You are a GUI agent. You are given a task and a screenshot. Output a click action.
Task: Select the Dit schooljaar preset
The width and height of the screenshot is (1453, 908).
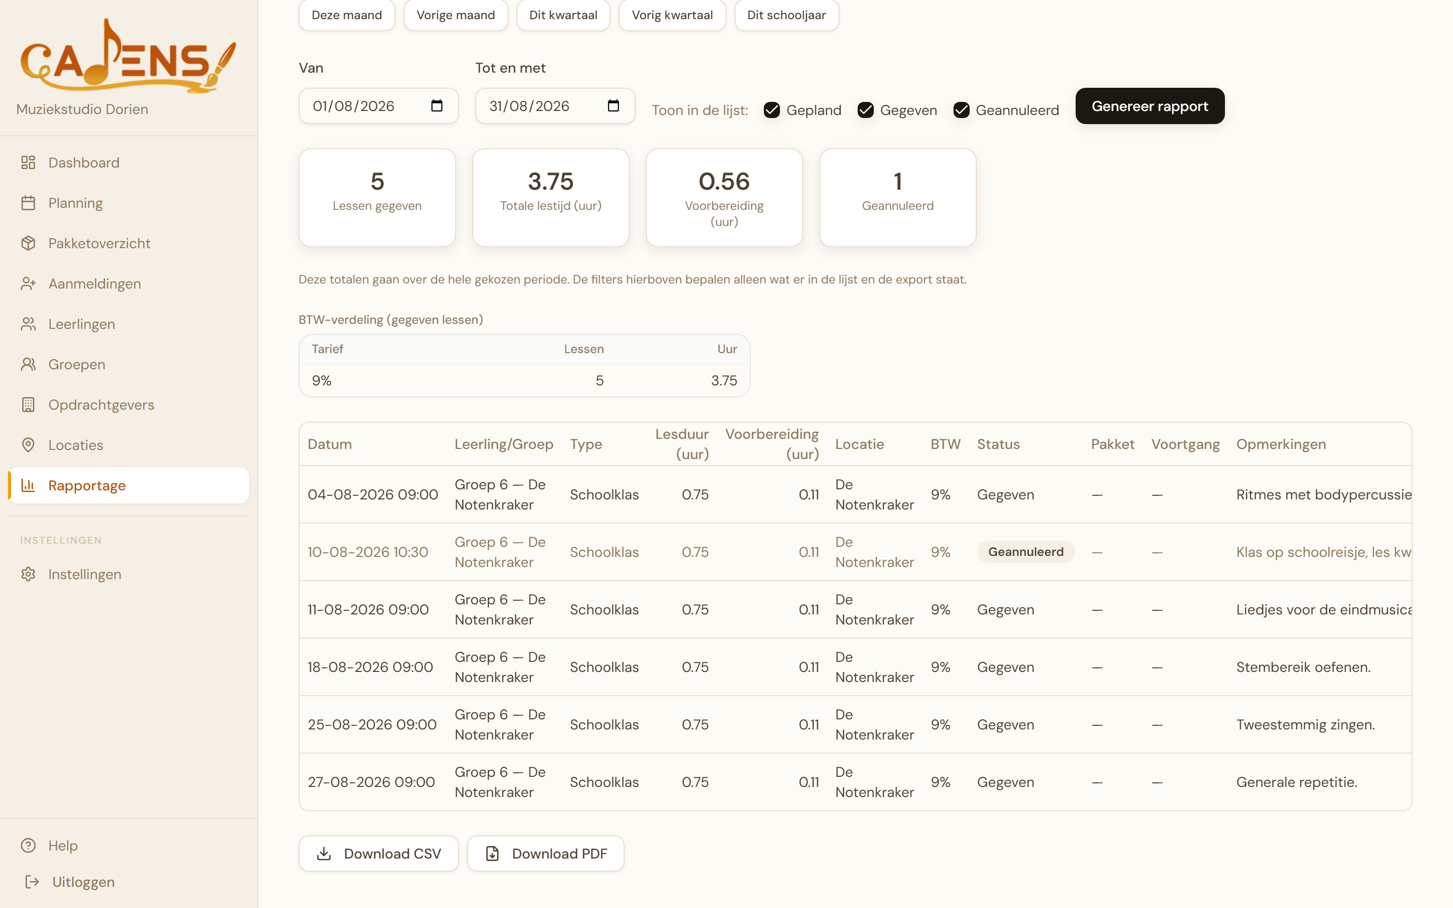(x=786, y=15)
